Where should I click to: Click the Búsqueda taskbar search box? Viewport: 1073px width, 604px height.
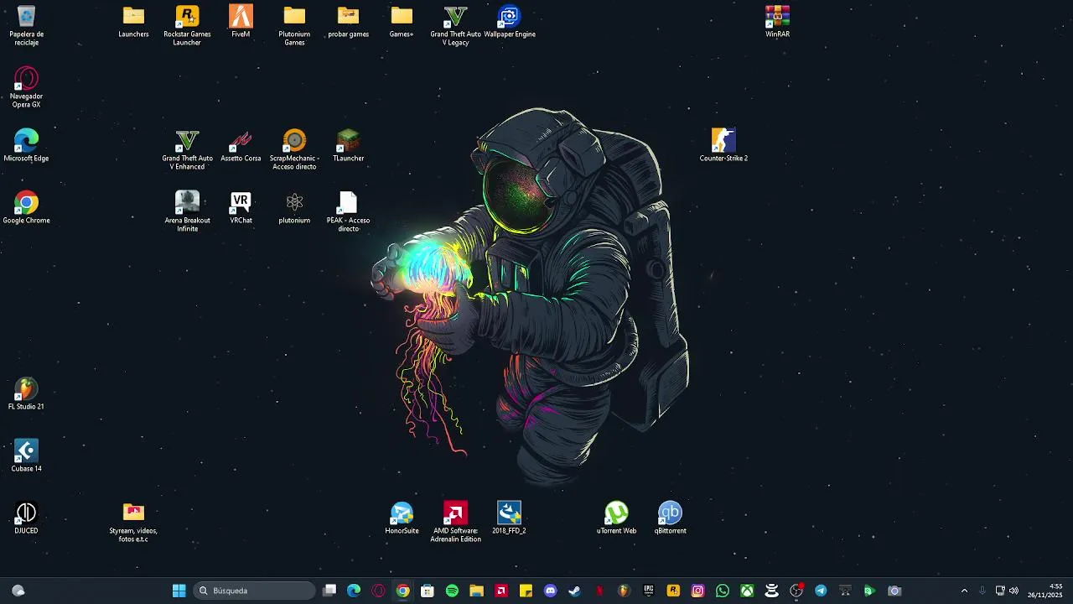(x=255, y=591)
